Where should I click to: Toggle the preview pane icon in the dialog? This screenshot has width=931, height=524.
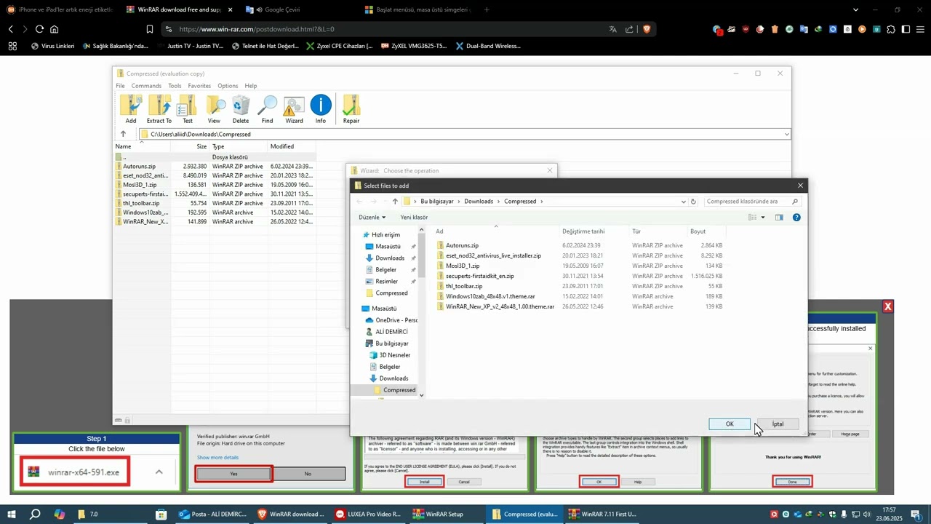(x=779, y=217)
